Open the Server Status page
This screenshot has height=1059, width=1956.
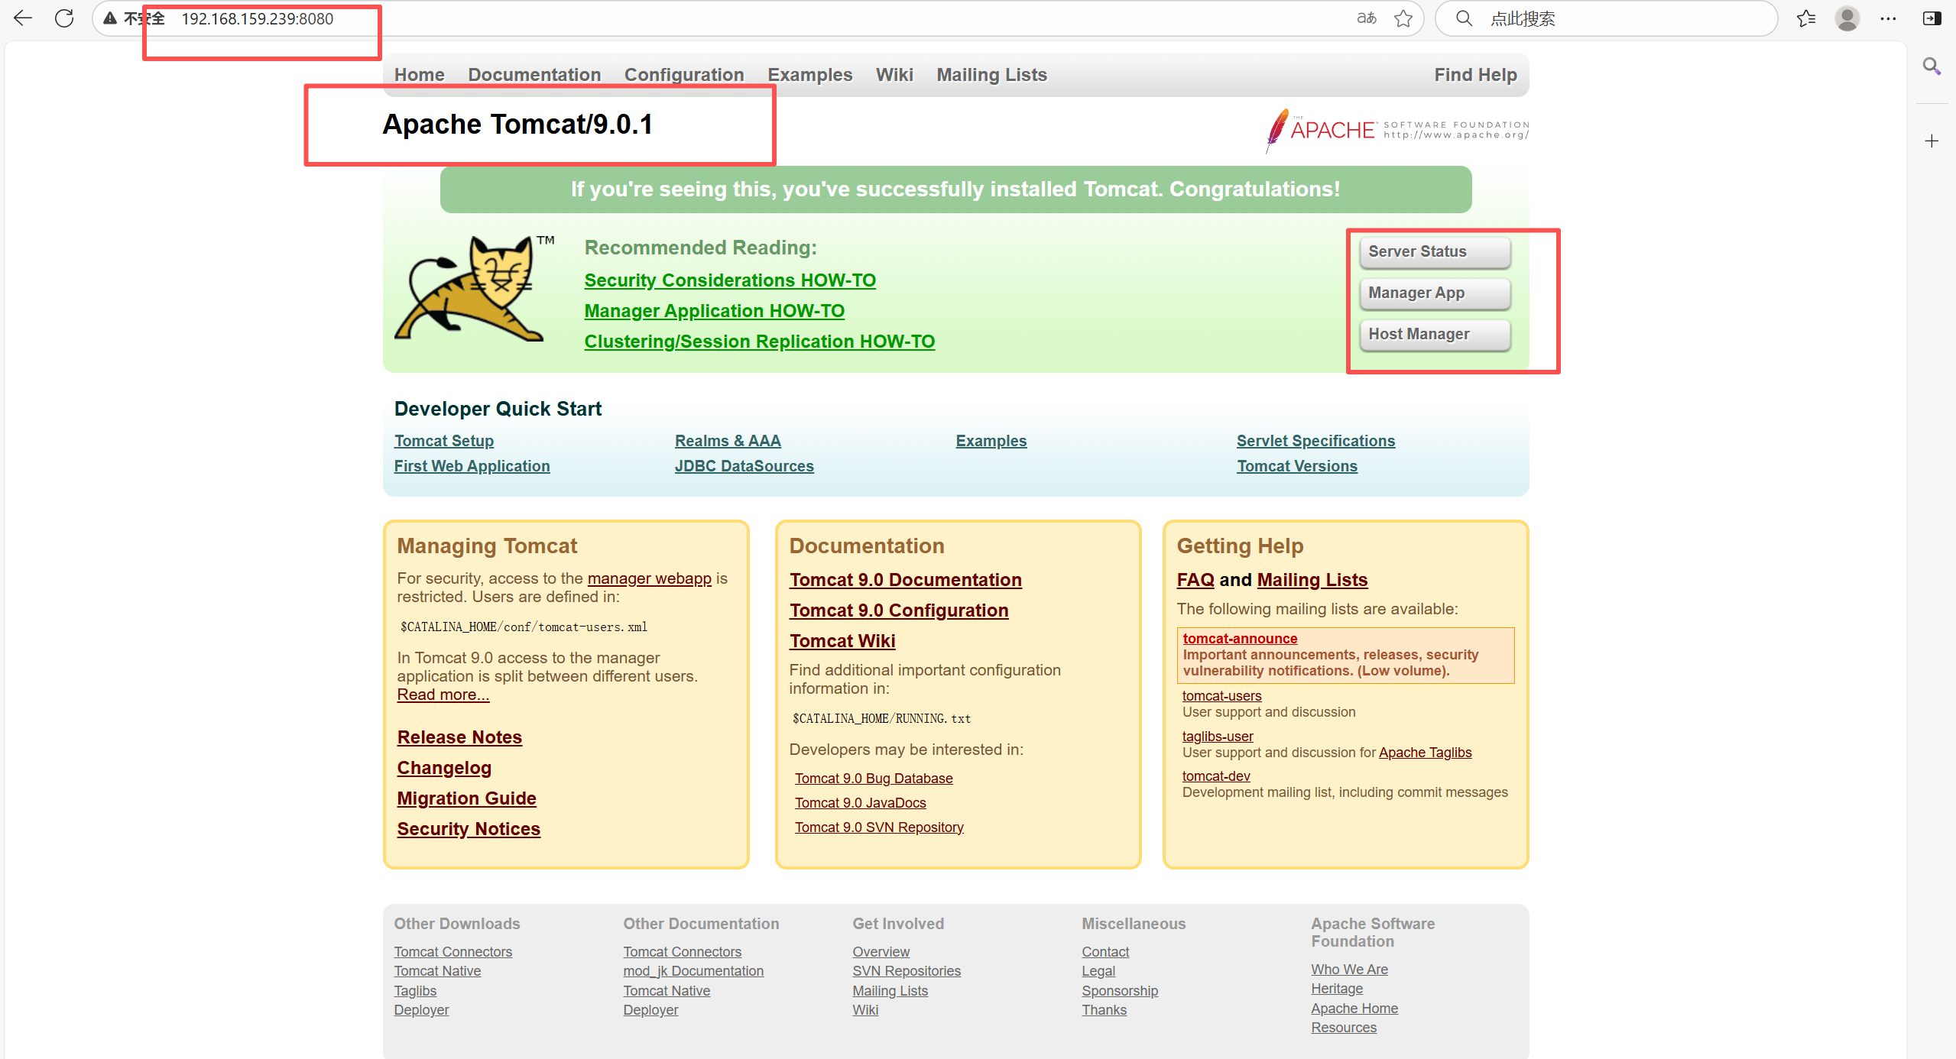[x=1433, y=251]
